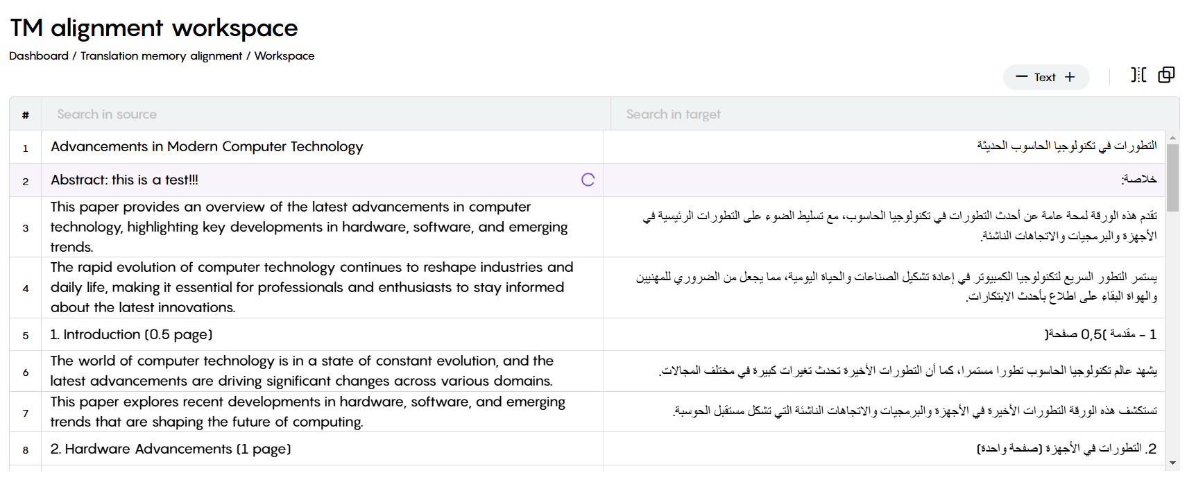Image resolution: width=1187 pixels, height=489 pixels.
Task: Click target cell of row 1
Action: [885, 147]
